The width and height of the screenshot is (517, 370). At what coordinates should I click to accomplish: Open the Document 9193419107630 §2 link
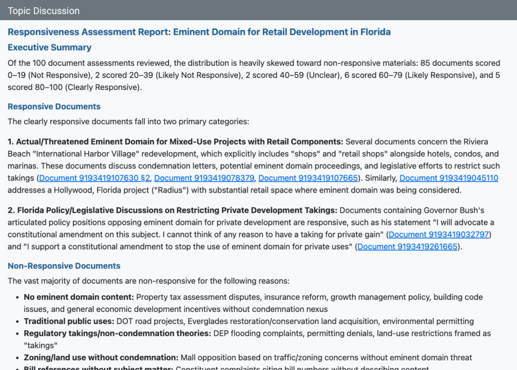(x=95, y=178)
